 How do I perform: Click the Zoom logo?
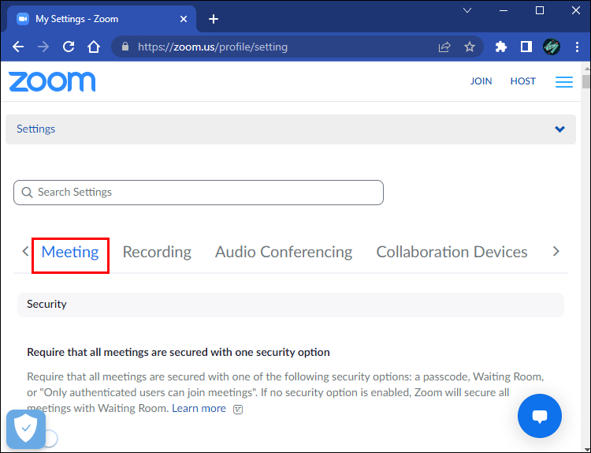pos(52,81)
